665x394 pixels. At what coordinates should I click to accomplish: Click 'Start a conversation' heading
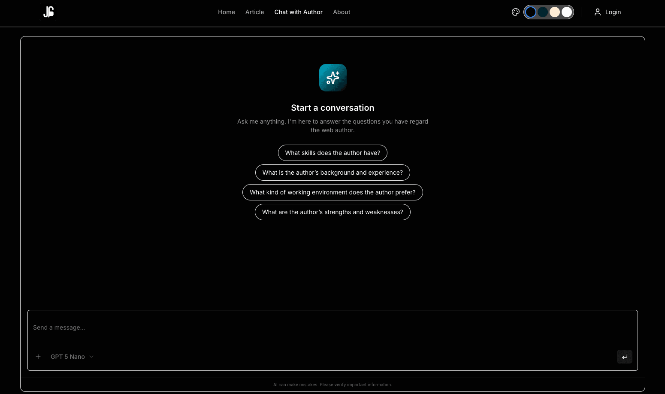332,108
